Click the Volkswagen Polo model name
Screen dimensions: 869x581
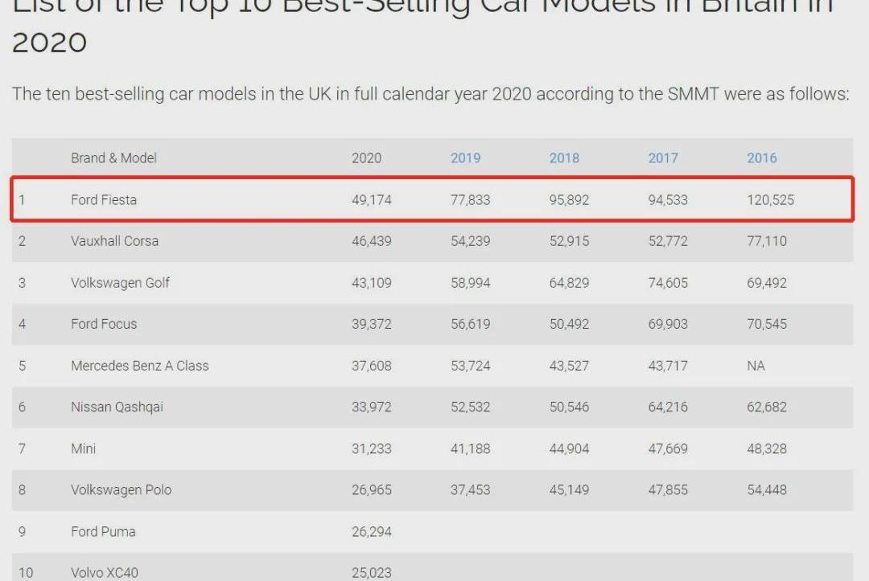coord(121,489)
